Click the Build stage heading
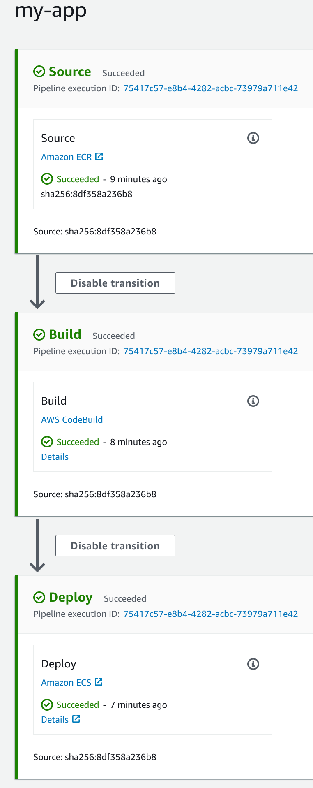The height and width of the screenshot is (788, 313). tap(65, 334)
